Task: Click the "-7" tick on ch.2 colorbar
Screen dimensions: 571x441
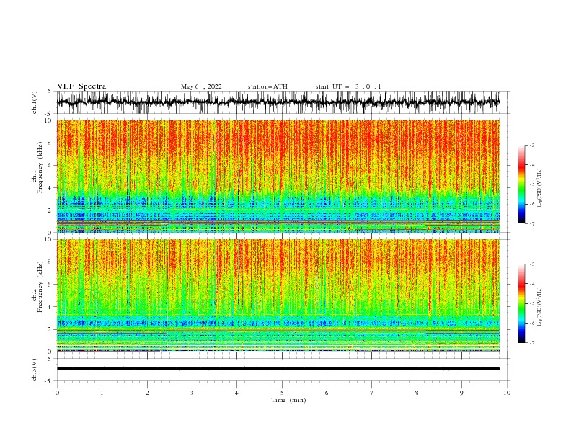Action: pyautogui.click(x=532, y=342)
